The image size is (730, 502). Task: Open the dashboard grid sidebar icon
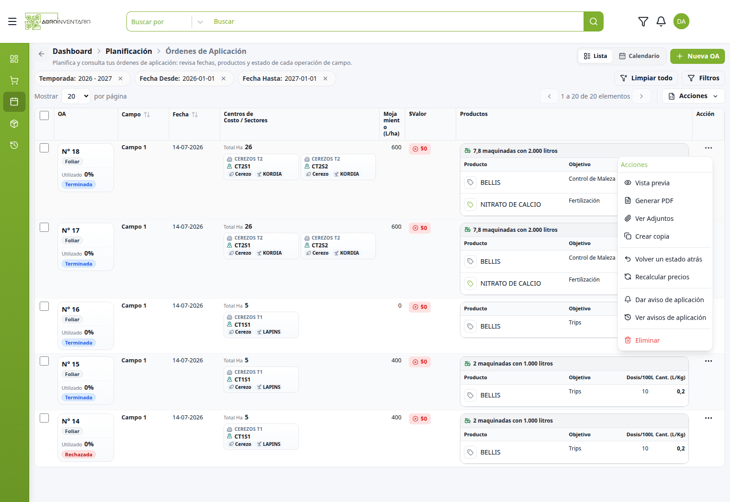coord(14,59)
